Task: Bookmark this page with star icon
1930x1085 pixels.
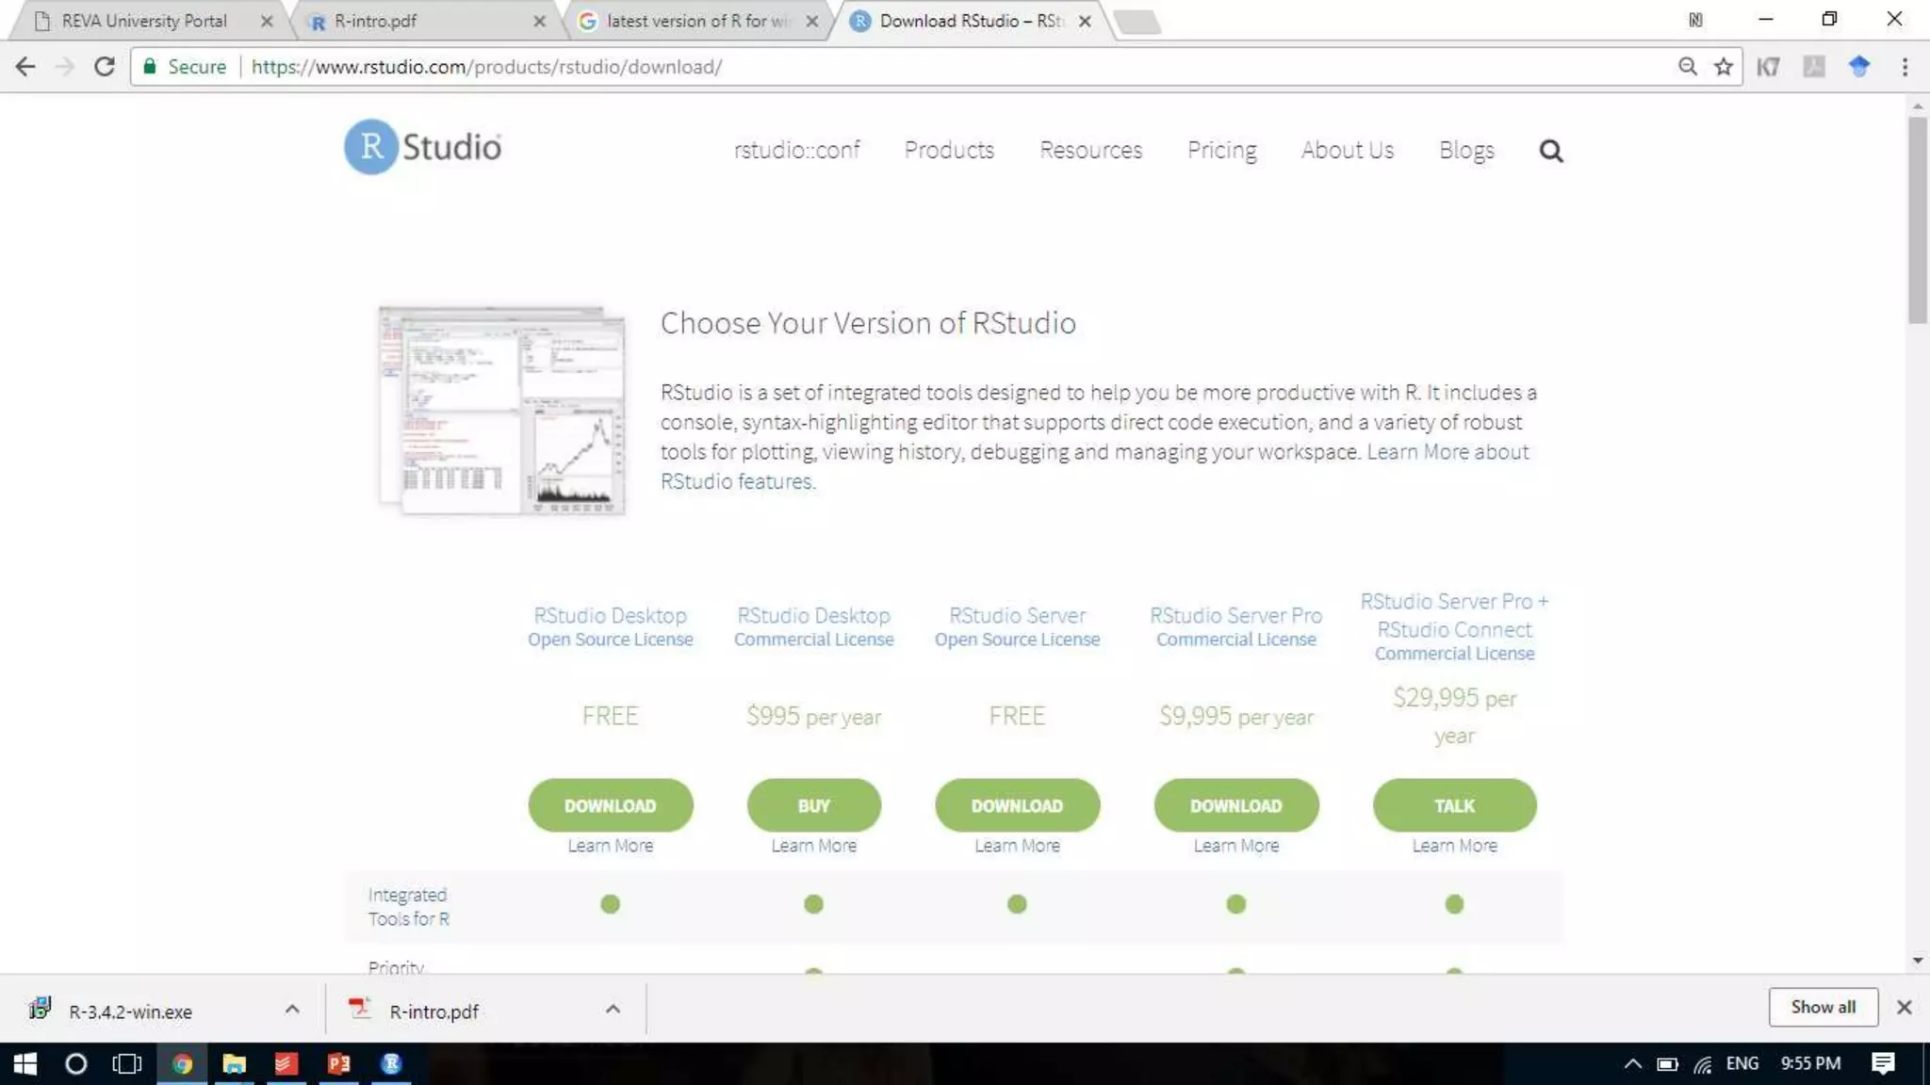Action: 1723,67
